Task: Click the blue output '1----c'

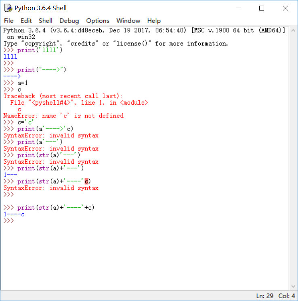Action: pos(14,214)
